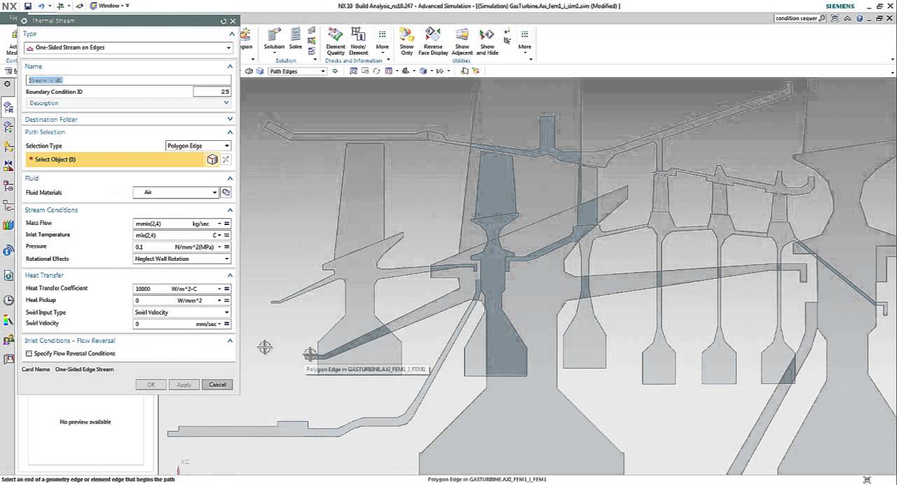The width and height of the screenshot is (897, 485).
Task: Click the gear icon in Thermal Stream title
Action: (x=25, y=21)
